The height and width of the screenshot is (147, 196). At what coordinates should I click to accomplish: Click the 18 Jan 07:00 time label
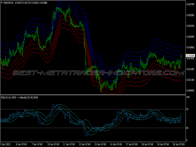pos(147,144)
